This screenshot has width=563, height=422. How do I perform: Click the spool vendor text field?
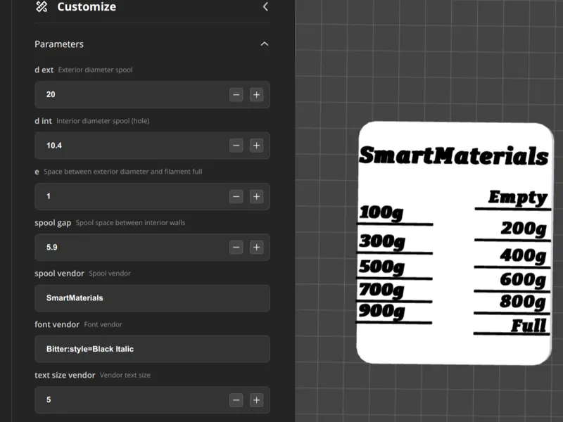click(152, 298)
